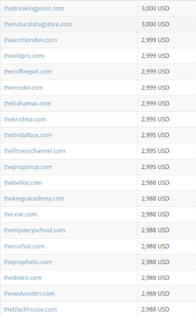Select the thebellos.com link
This screenshot has width=196, height=317.
[x=23, y=183]
